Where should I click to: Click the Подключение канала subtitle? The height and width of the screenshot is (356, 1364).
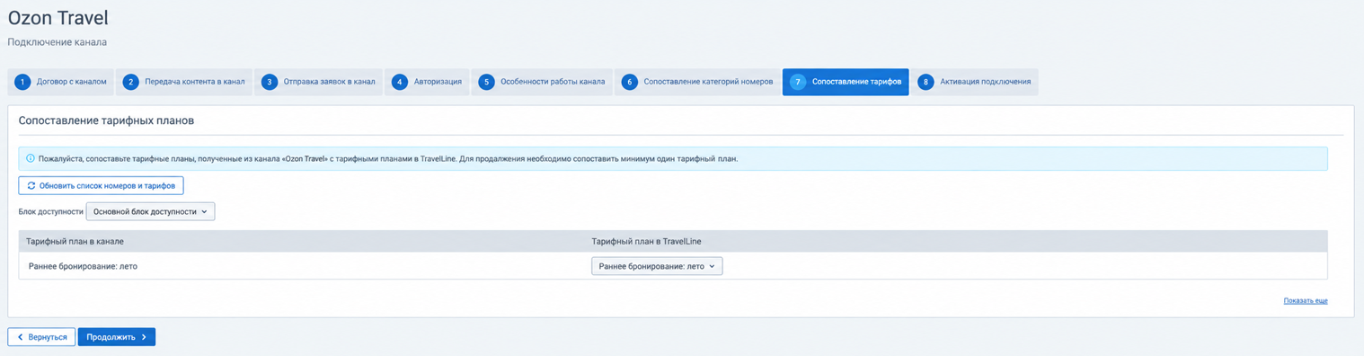click(x=58, y=42)
